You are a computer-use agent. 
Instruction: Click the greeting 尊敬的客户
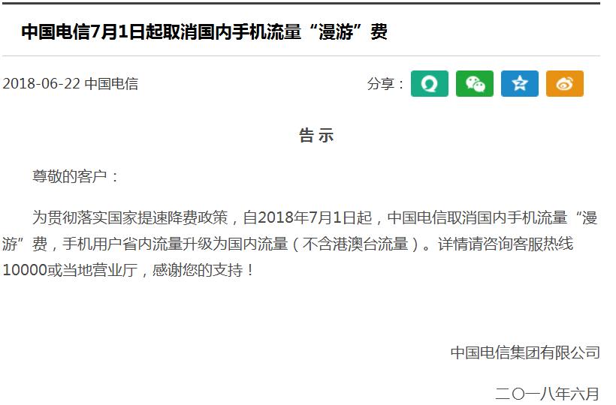[70, 176]
